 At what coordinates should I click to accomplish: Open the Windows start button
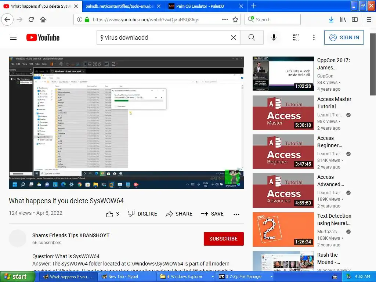pos(17,276)
